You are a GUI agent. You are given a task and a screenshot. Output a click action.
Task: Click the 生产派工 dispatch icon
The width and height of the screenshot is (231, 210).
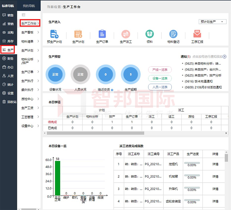125,35
